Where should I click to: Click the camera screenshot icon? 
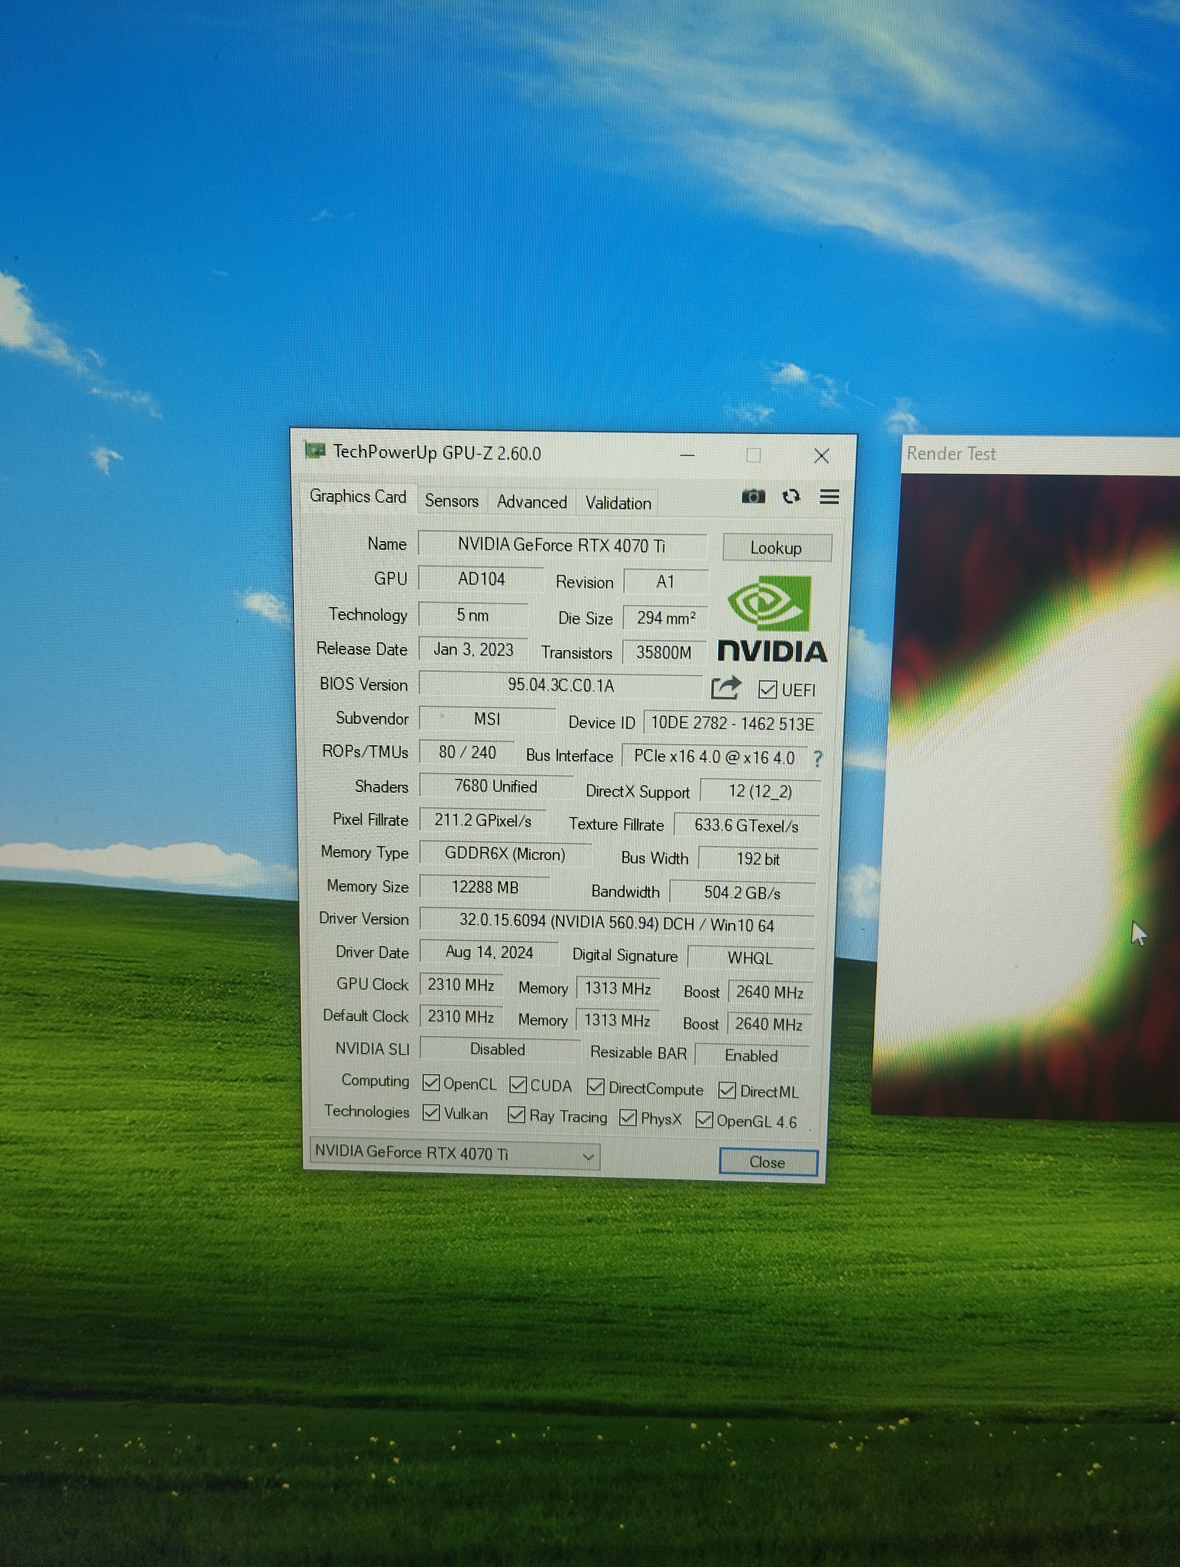pos(753,497)
